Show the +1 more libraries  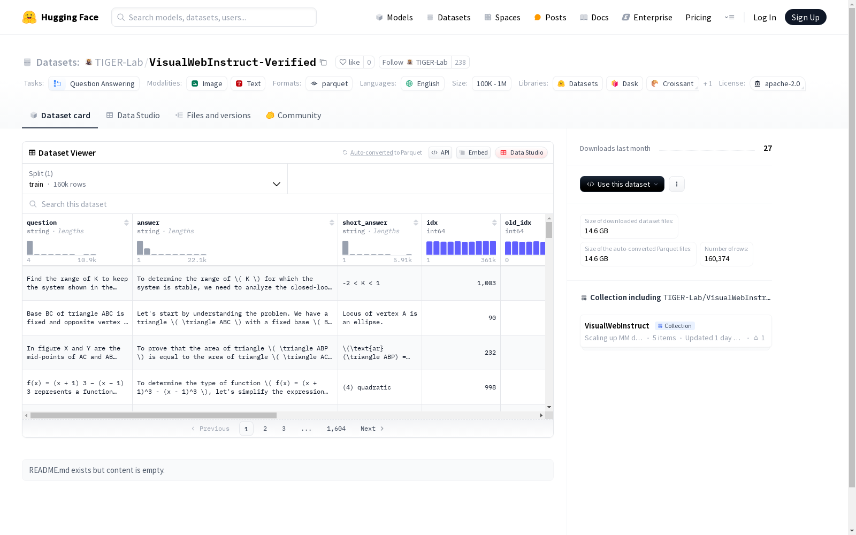[708, 83]
